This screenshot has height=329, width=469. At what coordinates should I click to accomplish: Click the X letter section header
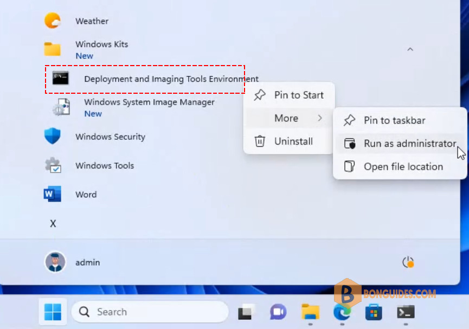[53, 223]
